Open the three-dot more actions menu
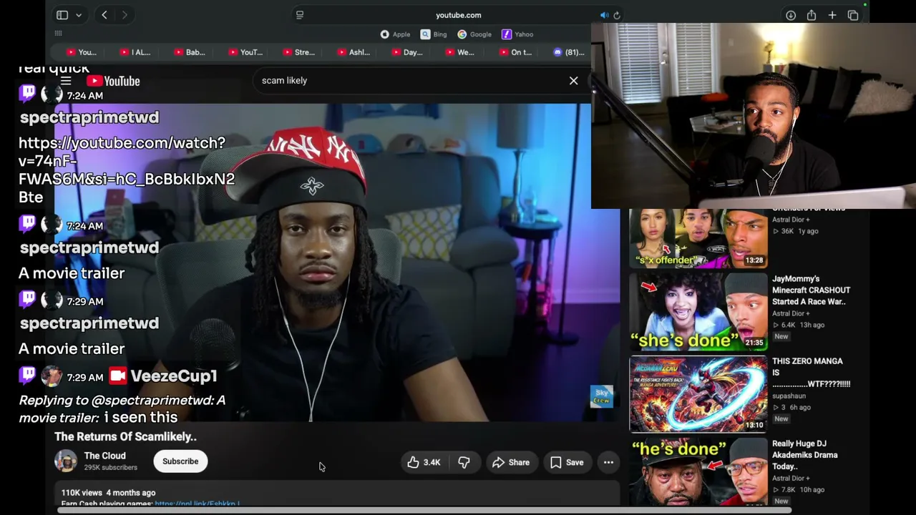This screenshot has width=916, height=515. click(608, 462)
